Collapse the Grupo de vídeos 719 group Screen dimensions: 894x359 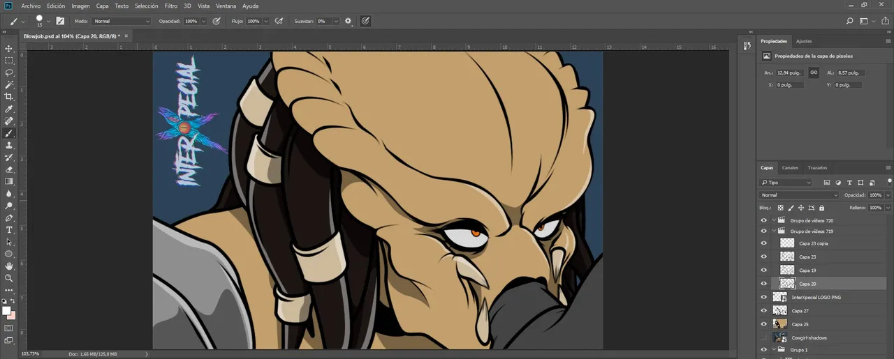click(x=773, y=231)
